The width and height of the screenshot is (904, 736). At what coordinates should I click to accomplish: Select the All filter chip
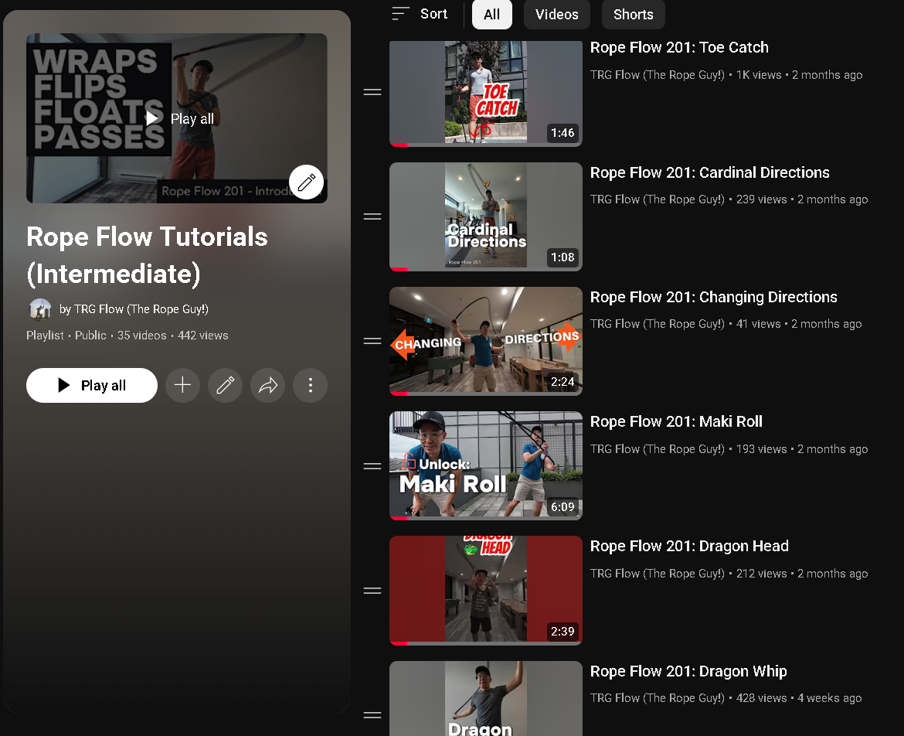(x=491, y=15)
